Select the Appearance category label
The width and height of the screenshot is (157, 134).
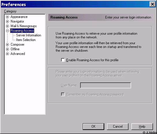(19, 17)
